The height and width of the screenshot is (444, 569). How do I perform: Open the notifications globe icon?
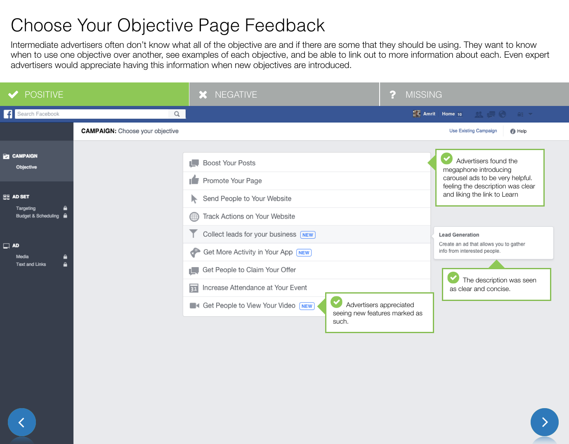pos(502,114)
